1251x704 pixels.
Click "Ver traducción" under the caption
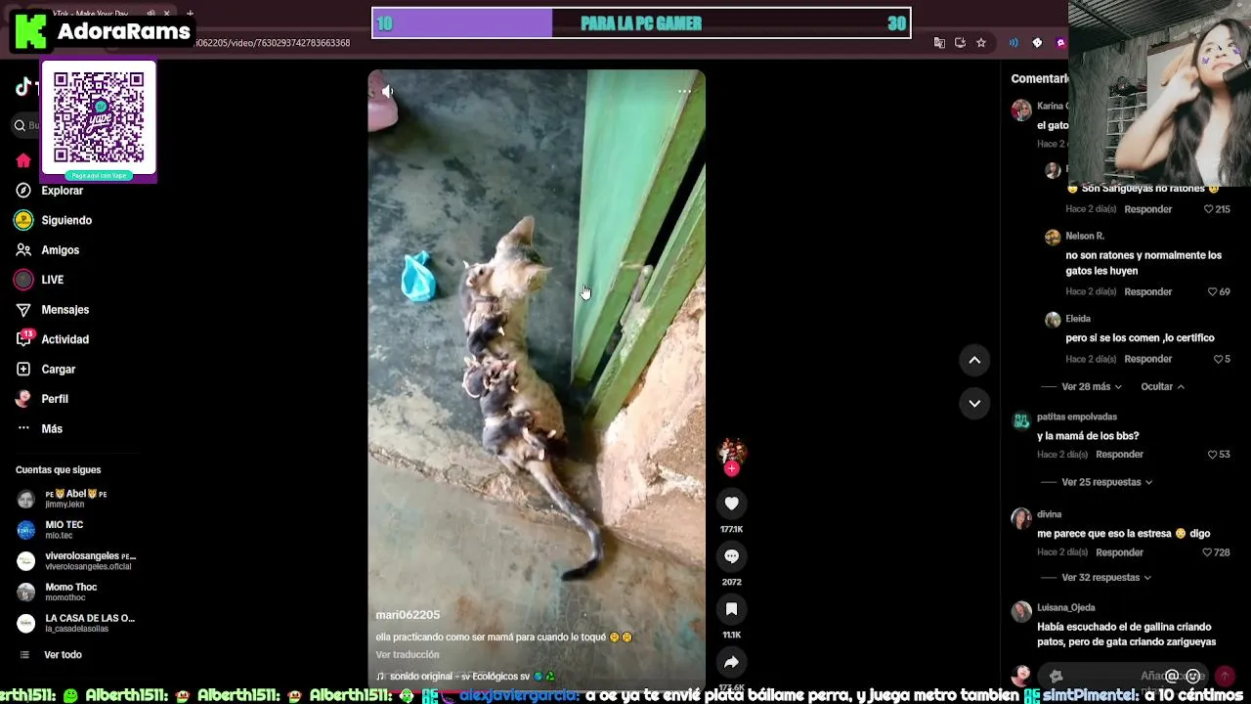point(408,655)
